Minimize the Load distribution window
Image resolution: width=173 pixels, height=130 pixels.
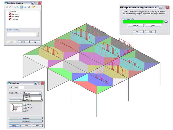pyautogui.click(x=33, y=3)
